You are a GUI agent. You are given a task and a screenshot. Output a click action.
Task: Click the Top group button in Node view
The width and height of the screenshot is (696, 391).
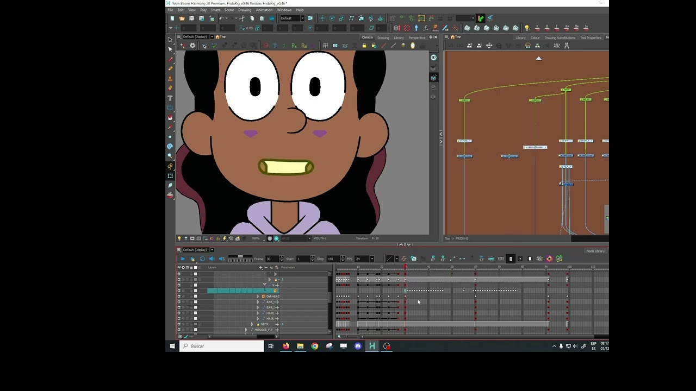pos(456,37)
